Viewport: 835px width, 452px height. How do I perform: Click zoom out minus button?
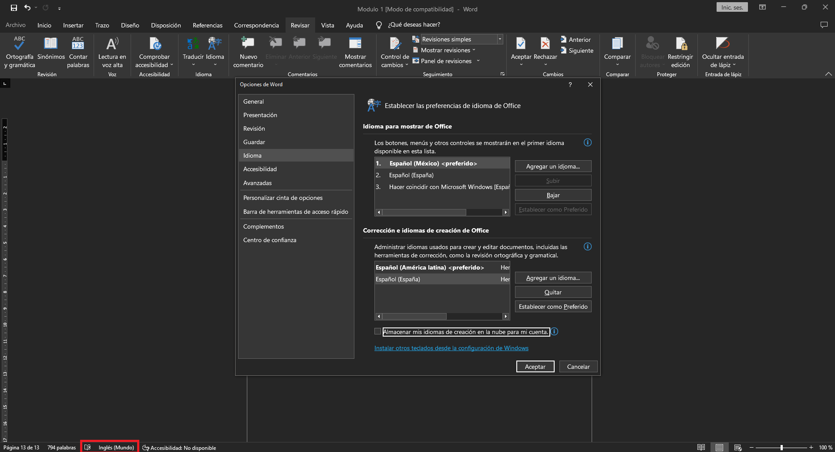(751, 448)
